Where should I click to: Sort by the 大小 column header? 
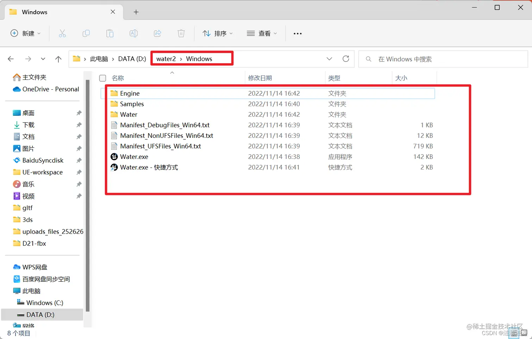pos(401,78)
